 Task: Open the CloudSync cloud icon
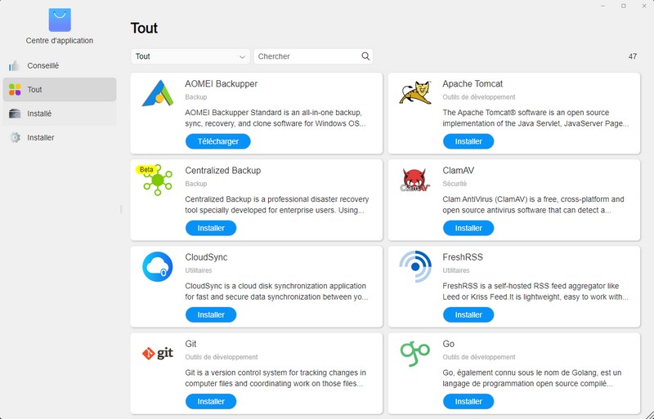point(158,267)
